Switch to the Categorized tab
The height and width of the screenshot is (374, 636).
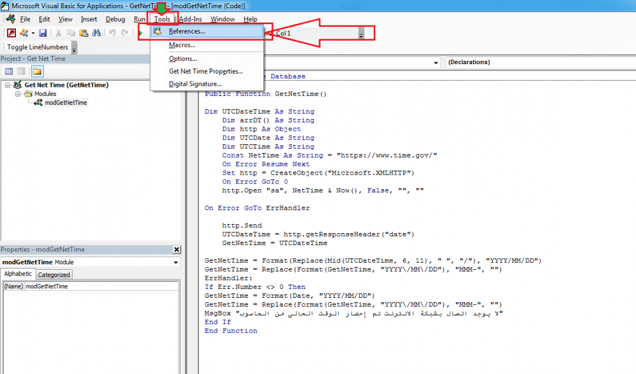coord(54,275)
